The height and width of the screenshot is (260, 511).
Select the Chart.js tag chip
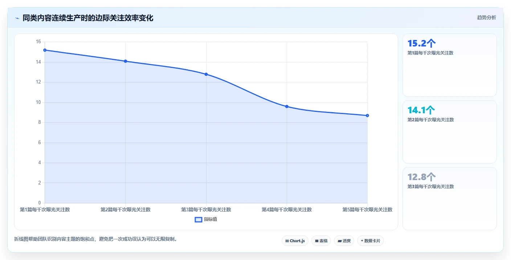[x=295, y=241]
